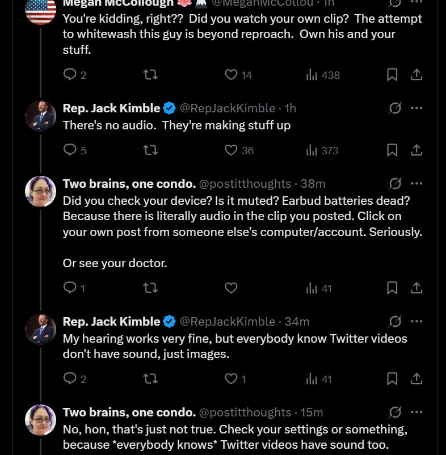Screen dimensions: 446x455
Task: Retweet the 'My hearing works very fine' tweet
Action: click(x=150, y=379)
